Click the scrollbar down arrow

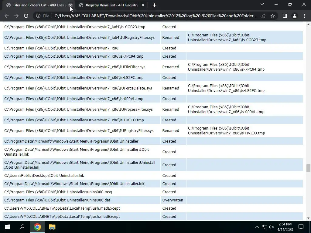coord(308,218)
